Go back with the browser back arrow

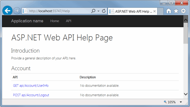pyautogui.click(x=7, y=11)
